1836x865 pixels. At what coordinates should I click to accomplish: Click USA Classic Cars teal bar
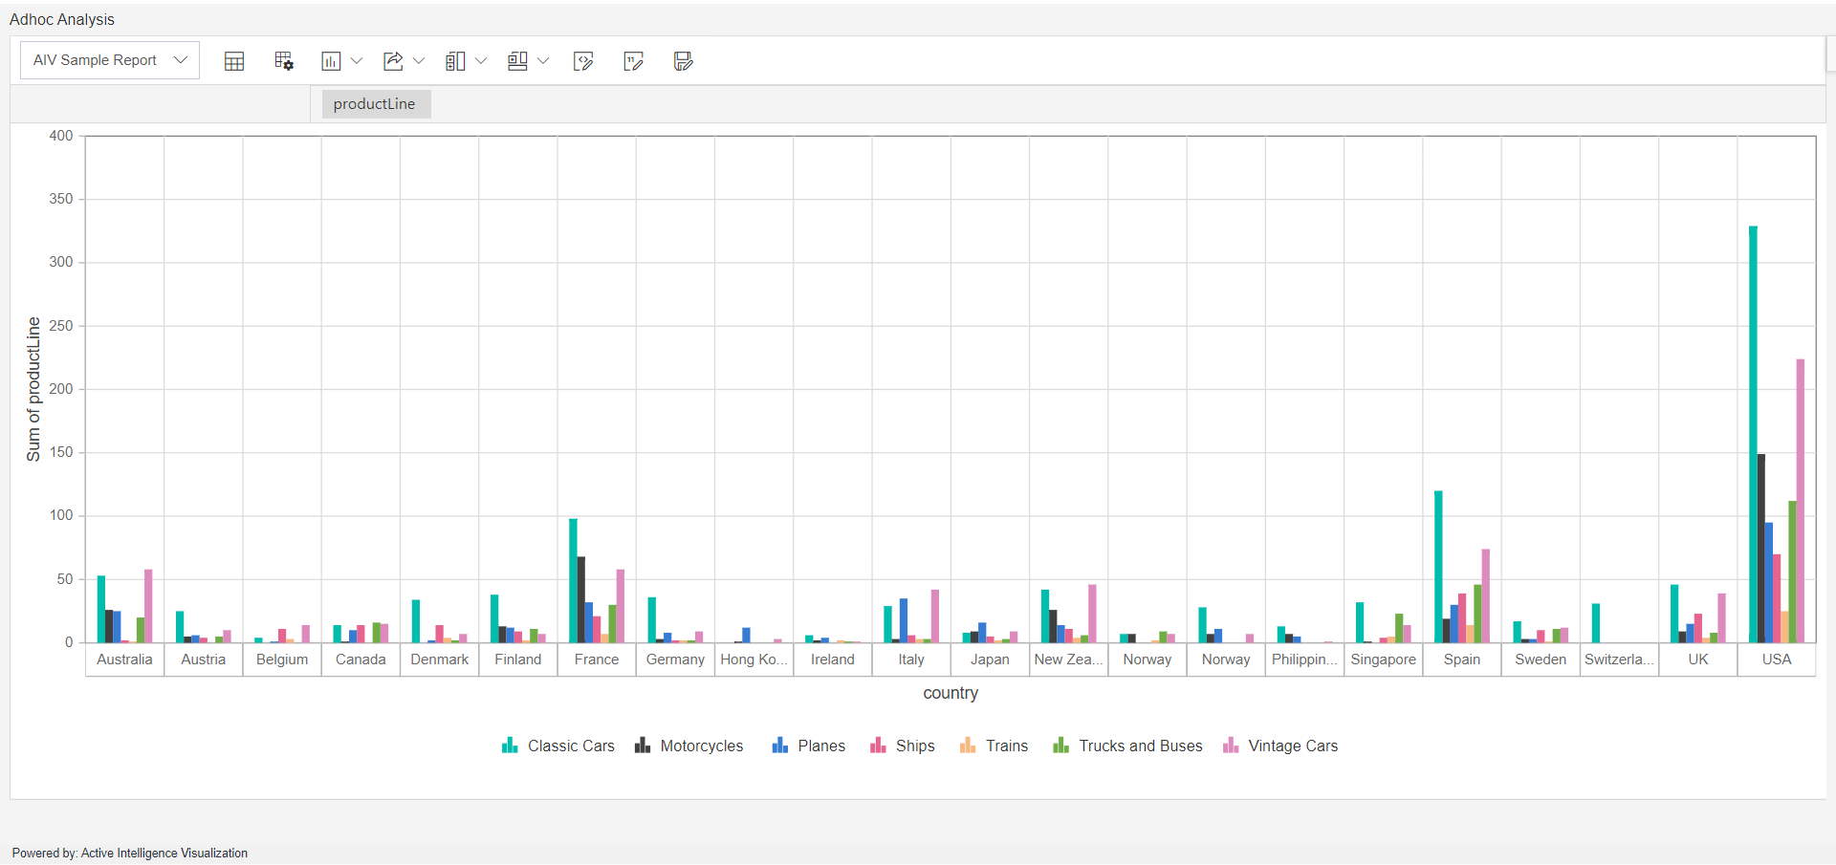[x=1753, y=434]
